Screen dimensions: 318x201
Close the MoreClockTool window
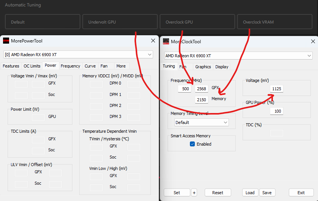coord(313,41)
